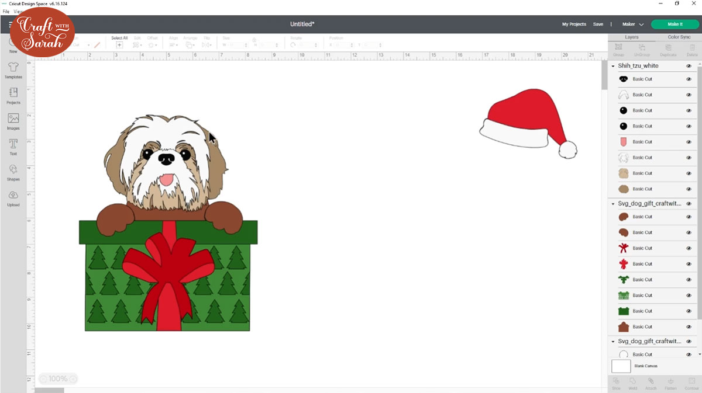
Task: Click the canvas vertical scrollbar
Action: pyautogui.click(x=604, y=75)
